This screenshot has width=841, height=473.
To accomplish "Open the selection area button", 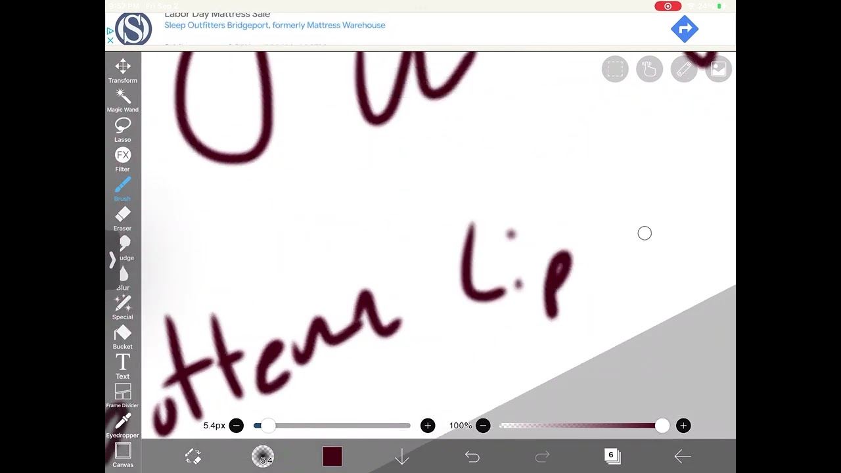I will point(615,69).
